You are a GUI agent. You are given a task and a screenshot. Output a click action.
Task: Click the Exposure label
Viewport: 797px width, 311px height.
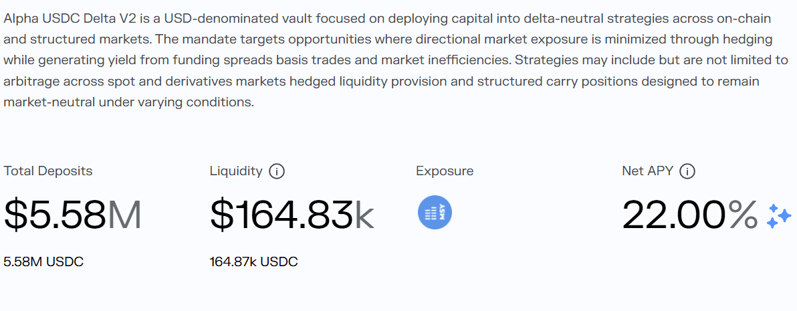click(x=445, y=171)
